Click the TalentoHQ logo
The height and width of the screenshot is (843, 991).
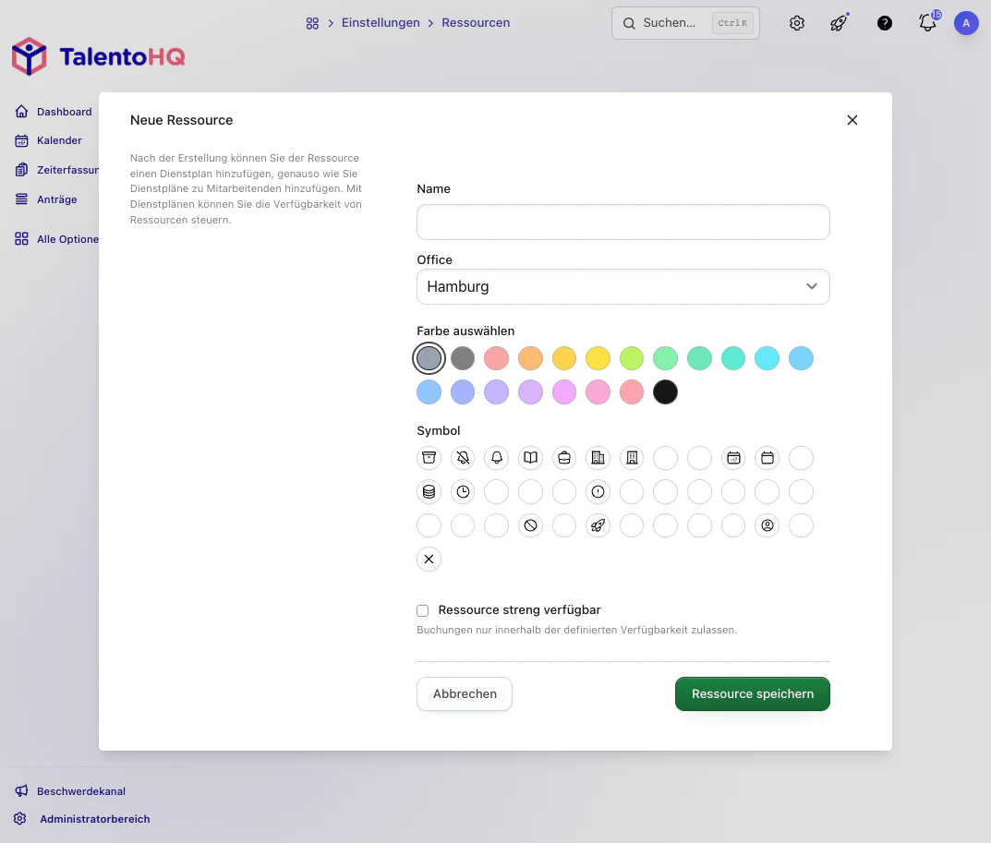click(99, 57)
